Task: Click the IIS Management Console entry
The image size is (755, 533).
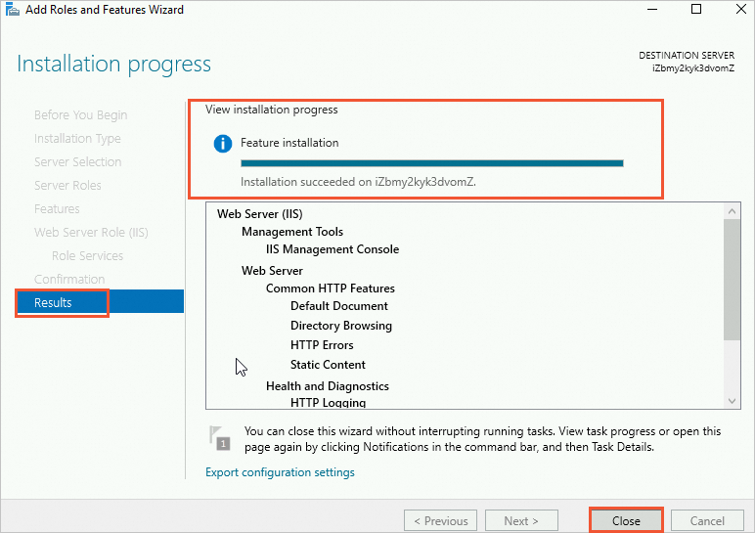Action: pos(333,249)
